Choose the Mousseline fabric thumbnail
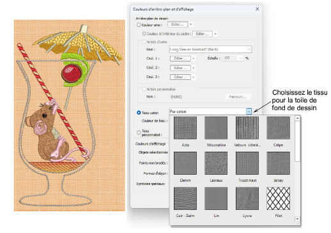The width and height of the screenshot is (331, 233). pos(216,128)
